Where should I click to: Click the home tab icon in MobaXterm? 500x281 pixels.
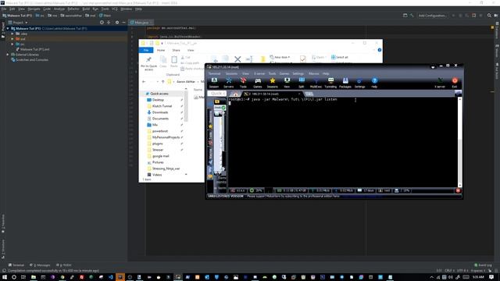coord(235,94)
